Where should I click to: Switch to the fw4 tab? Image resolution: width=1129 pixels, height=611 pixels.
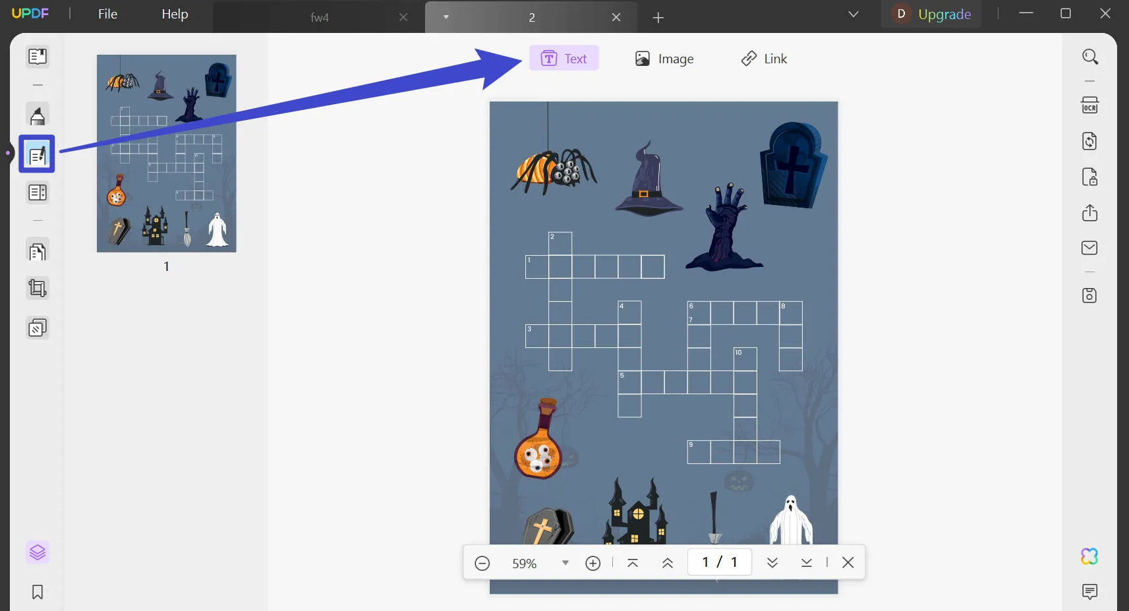(x=320, y=18)
